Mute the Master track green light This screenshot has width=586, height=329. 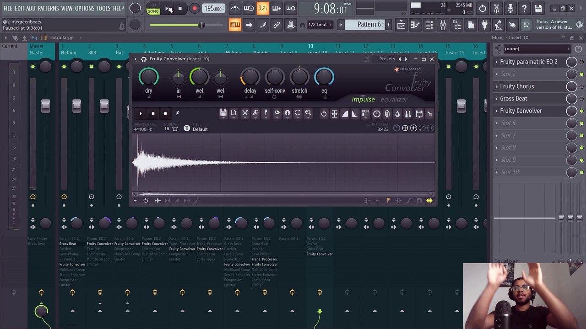tap(33, 67)
